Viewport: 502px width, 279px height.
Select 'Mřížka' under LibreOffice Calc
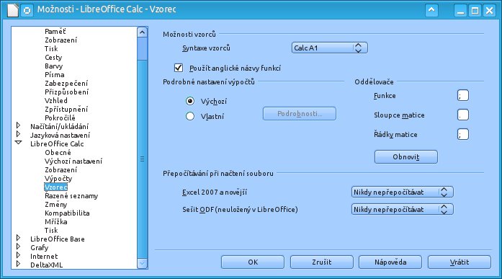[x=56, y=221]
